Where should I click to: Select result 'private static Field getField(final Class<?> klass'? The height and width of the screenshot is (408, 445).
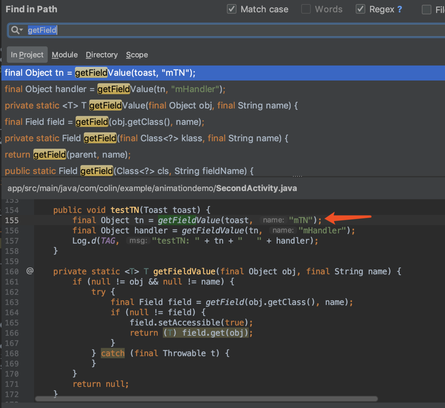(223, 138)
